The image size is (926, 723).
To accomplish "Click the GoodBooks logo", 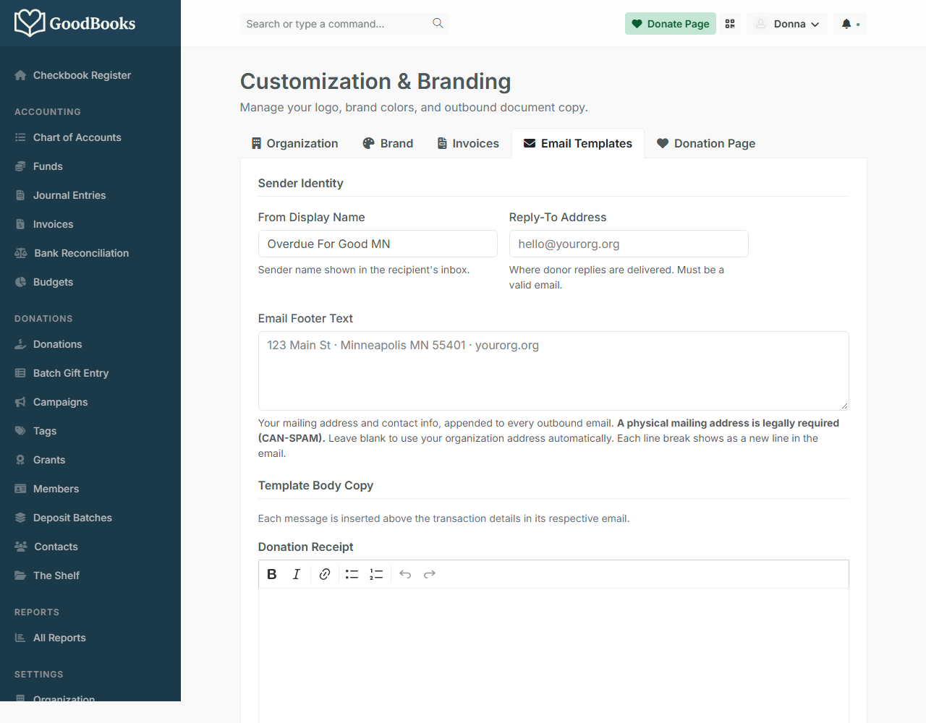I will 75,23.
